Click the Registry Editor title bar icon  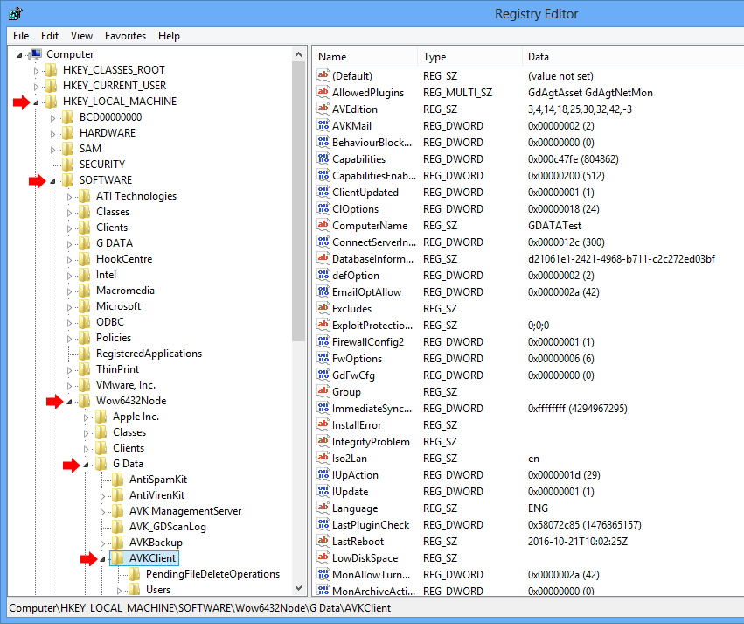click(x=15, y=14)
